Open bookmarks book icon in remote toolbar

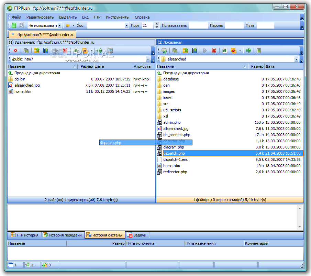coord(46,51)
